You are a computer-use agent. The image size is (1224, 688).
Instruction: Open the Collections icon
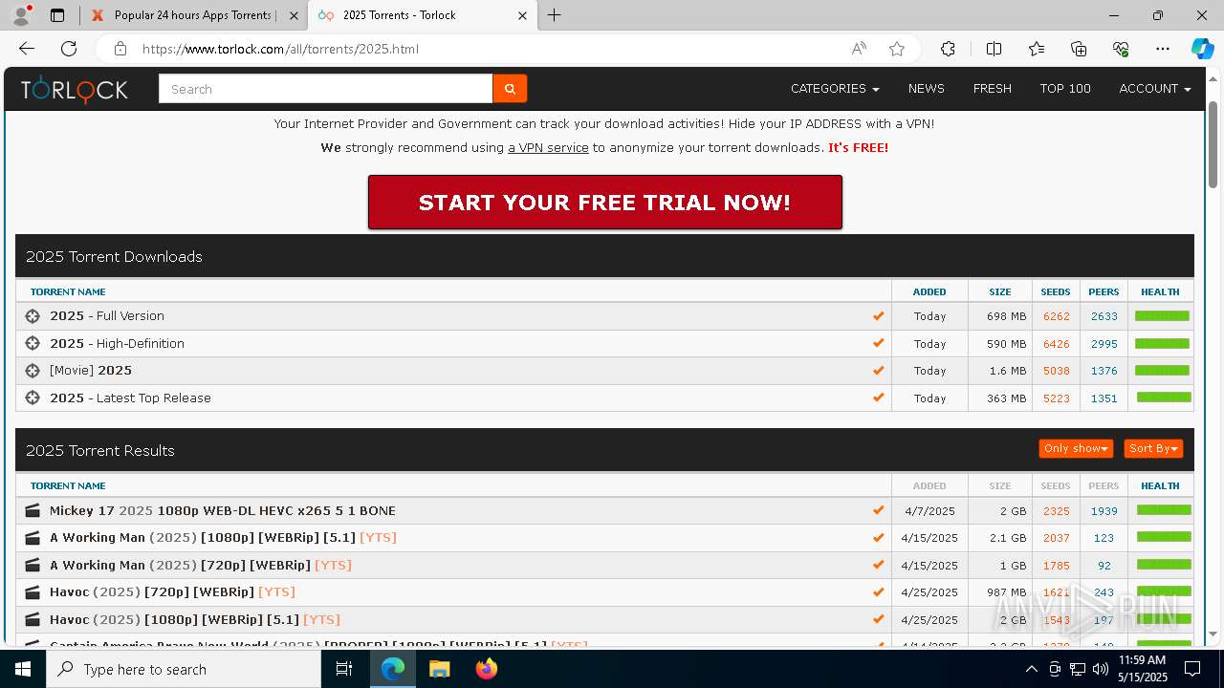pos(1079,49)
